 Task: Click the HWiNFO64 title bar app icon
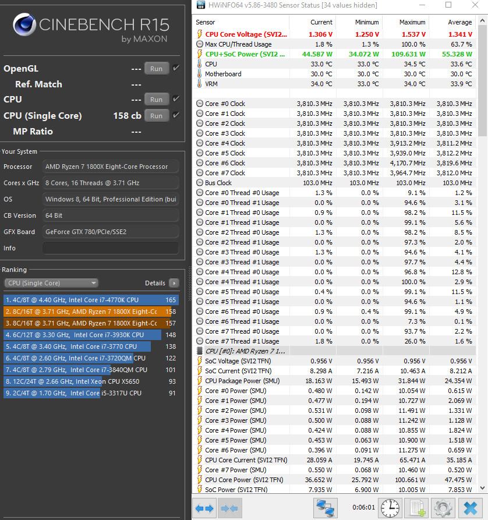pyautogui.click(x=201, y=5)
